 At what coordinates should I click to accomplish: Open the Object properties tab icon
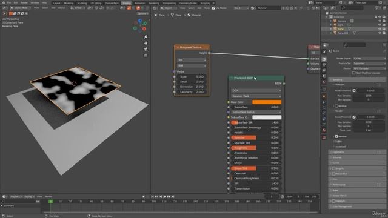click(x=324, y=96)
